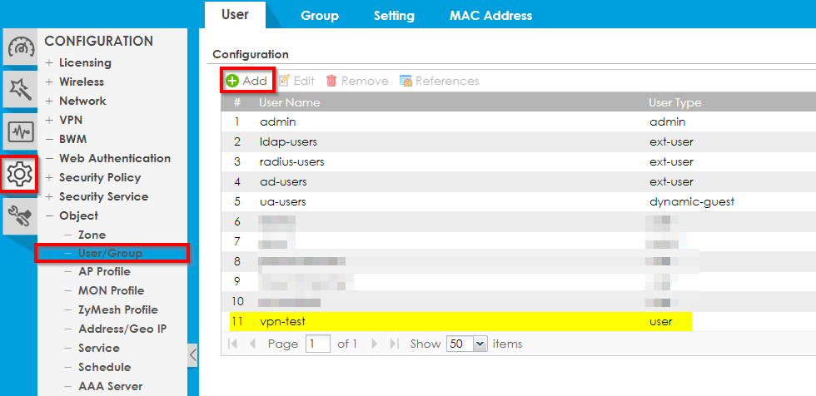Open AAA Server under Object
This screenshot has height=396, width=816.
tap(110, 386)
